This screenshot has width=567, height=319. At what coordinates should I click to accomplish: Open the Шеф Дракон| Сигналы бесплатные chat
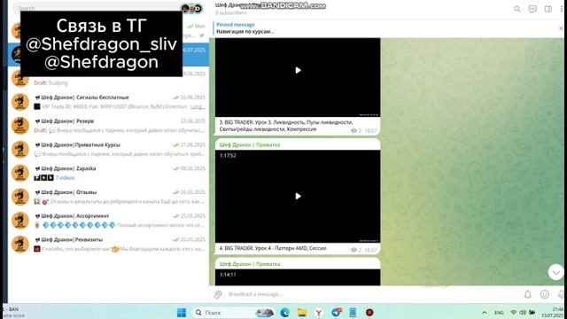tap(108, 102)
